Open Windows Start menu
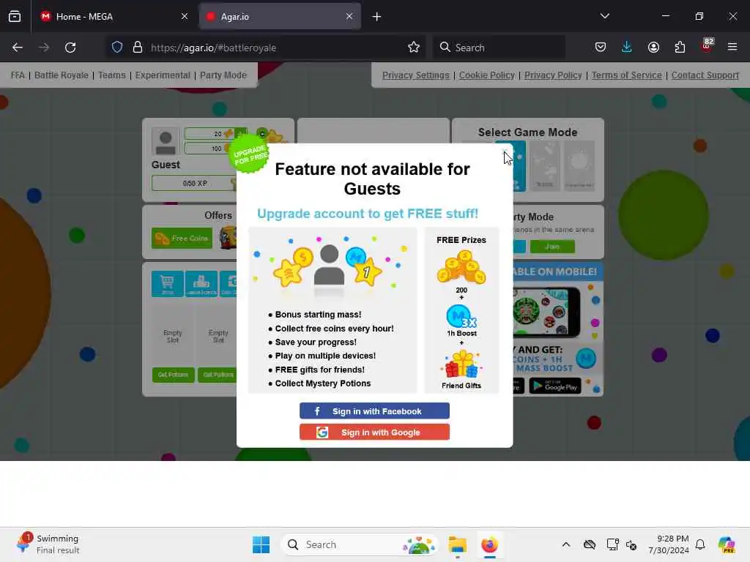Screen dimensions: 750x562 click(x=261, y=544)
